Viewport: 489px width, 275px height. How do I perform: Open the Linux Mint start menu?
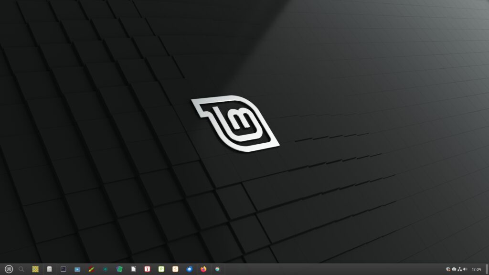pyautogui.click(x=8, y=269)
